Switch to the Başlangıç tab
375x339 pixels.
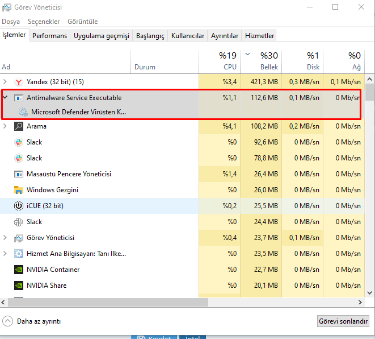(x=150, y=36)
